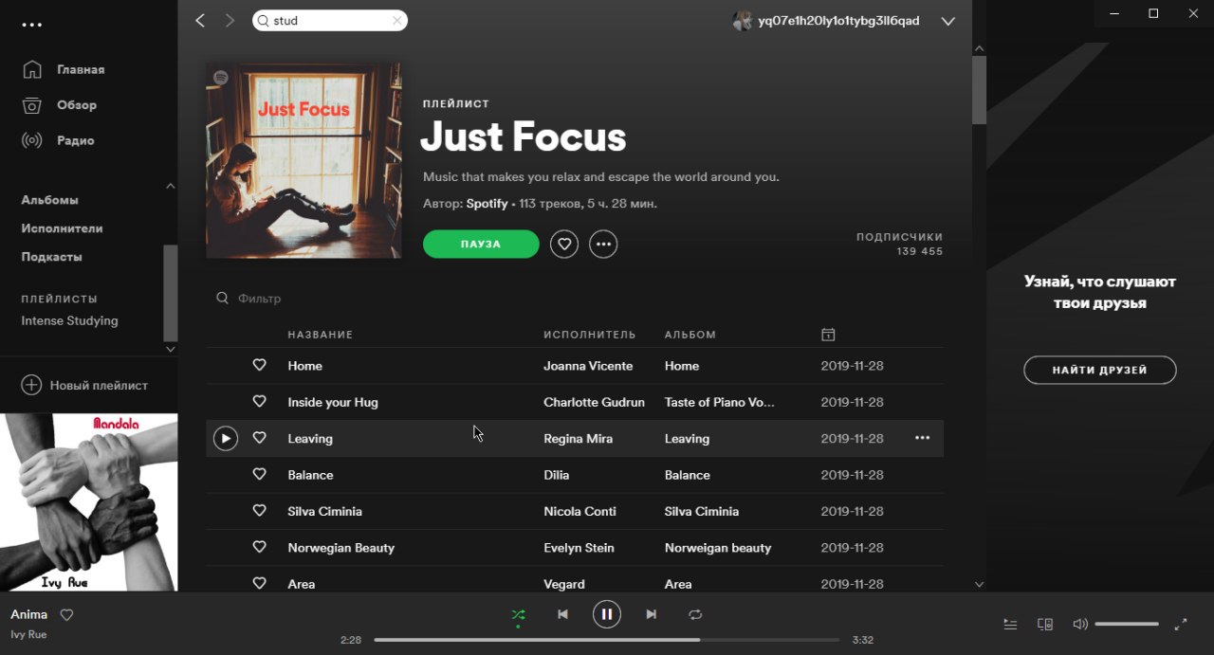Adjust the volume slider
This screenshot has height=655, width=1214.
pos(1127,624)
